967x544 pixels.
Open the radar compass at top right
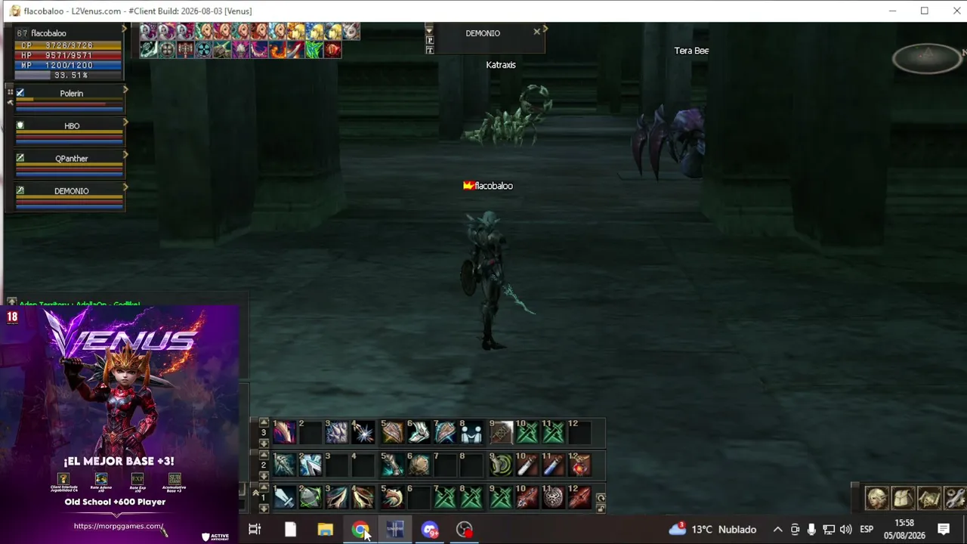(928, 57)
